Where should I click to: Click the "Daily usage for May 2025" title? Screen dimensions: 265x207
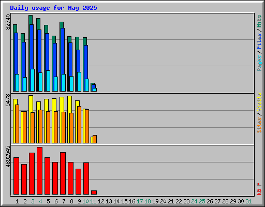pyautogui.click(x=53, y=8)
